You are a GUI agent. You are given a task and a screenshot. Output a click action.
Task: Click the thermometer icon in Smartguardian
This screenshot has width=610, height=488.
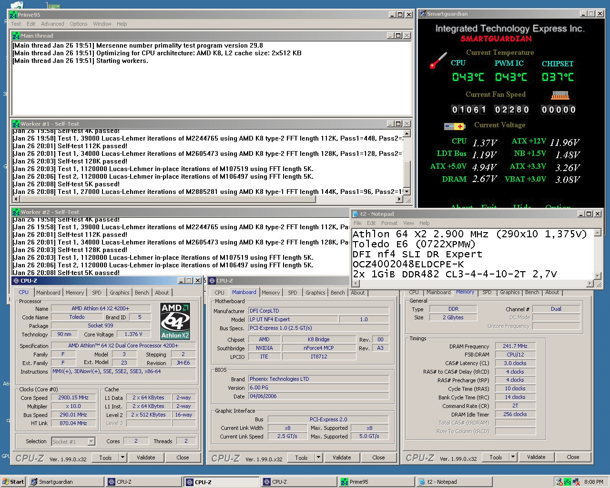(438, 61)
